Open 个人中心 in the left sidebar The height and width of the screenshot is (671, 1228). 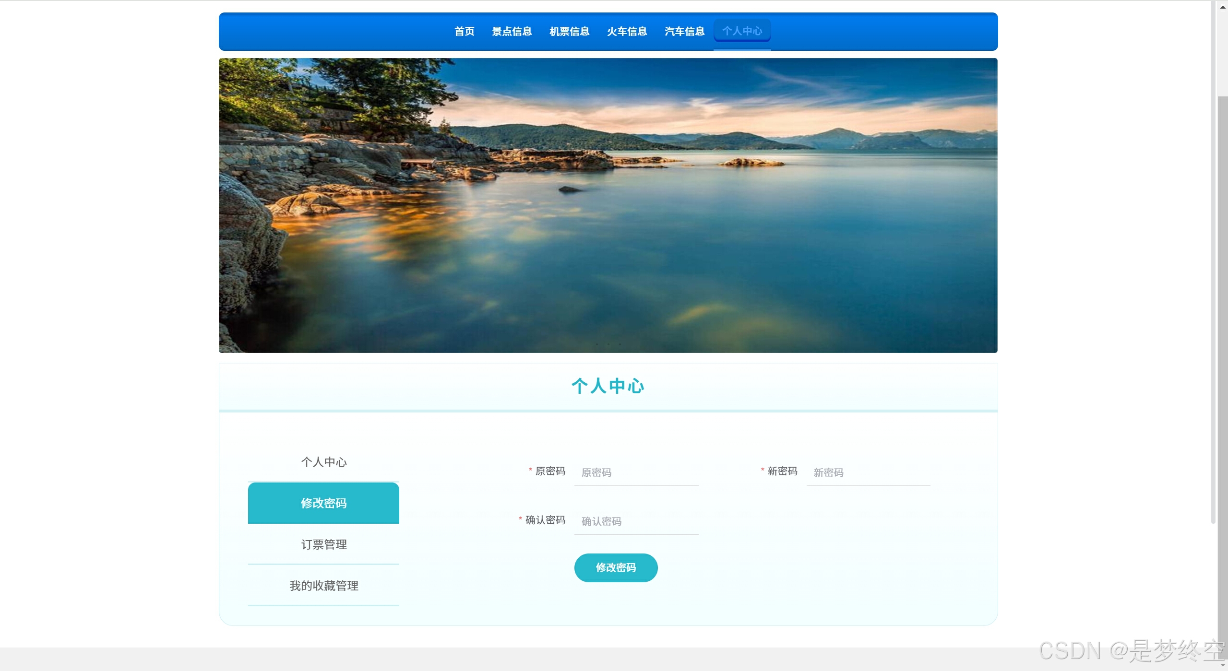tap(323, 462)
